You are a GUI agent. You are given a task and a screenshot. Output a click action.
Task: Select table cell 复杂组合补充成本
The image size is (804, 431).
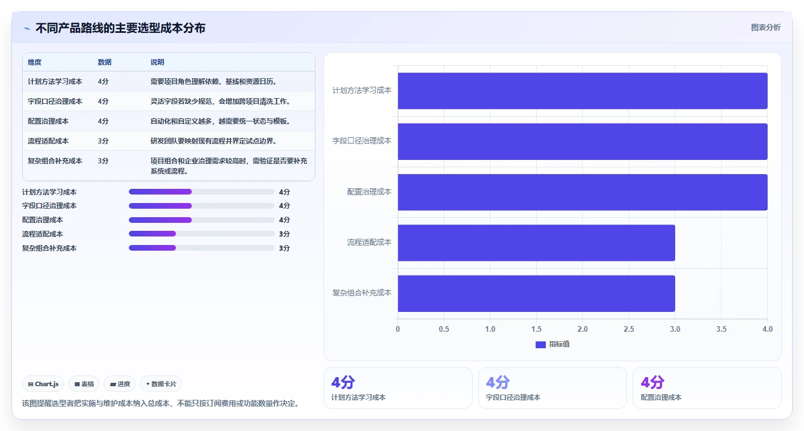[55, 161]
